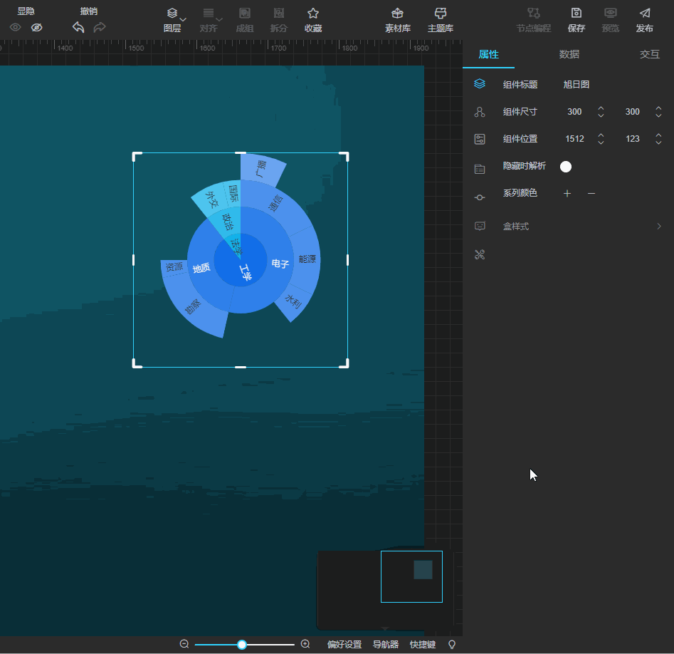Viewport: 674px width, 654px height.
Task: Switch to the 属性 tab
Action: tap(488, 54)
